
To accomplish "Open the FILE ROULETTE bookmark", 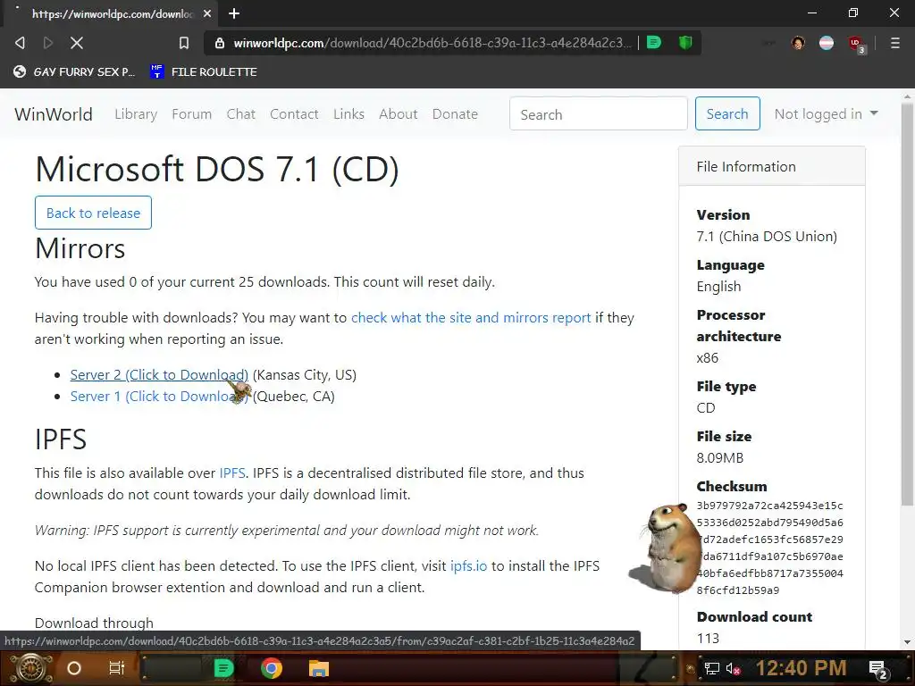I will pos(204,71).
